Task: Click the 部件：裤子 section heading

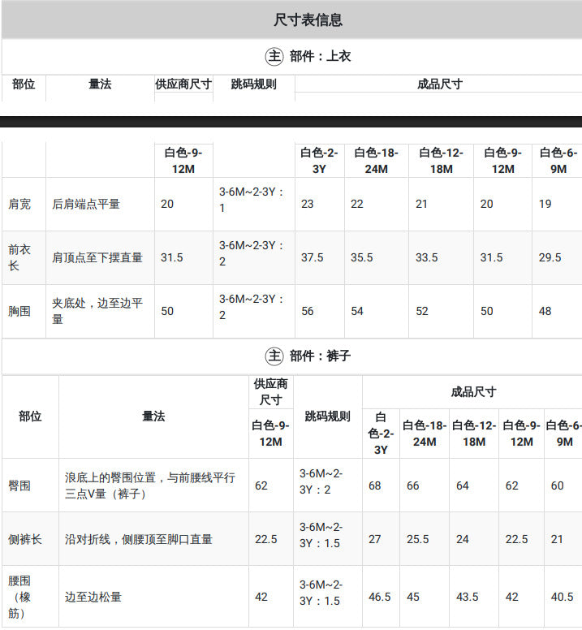Action: click(320, 356)
